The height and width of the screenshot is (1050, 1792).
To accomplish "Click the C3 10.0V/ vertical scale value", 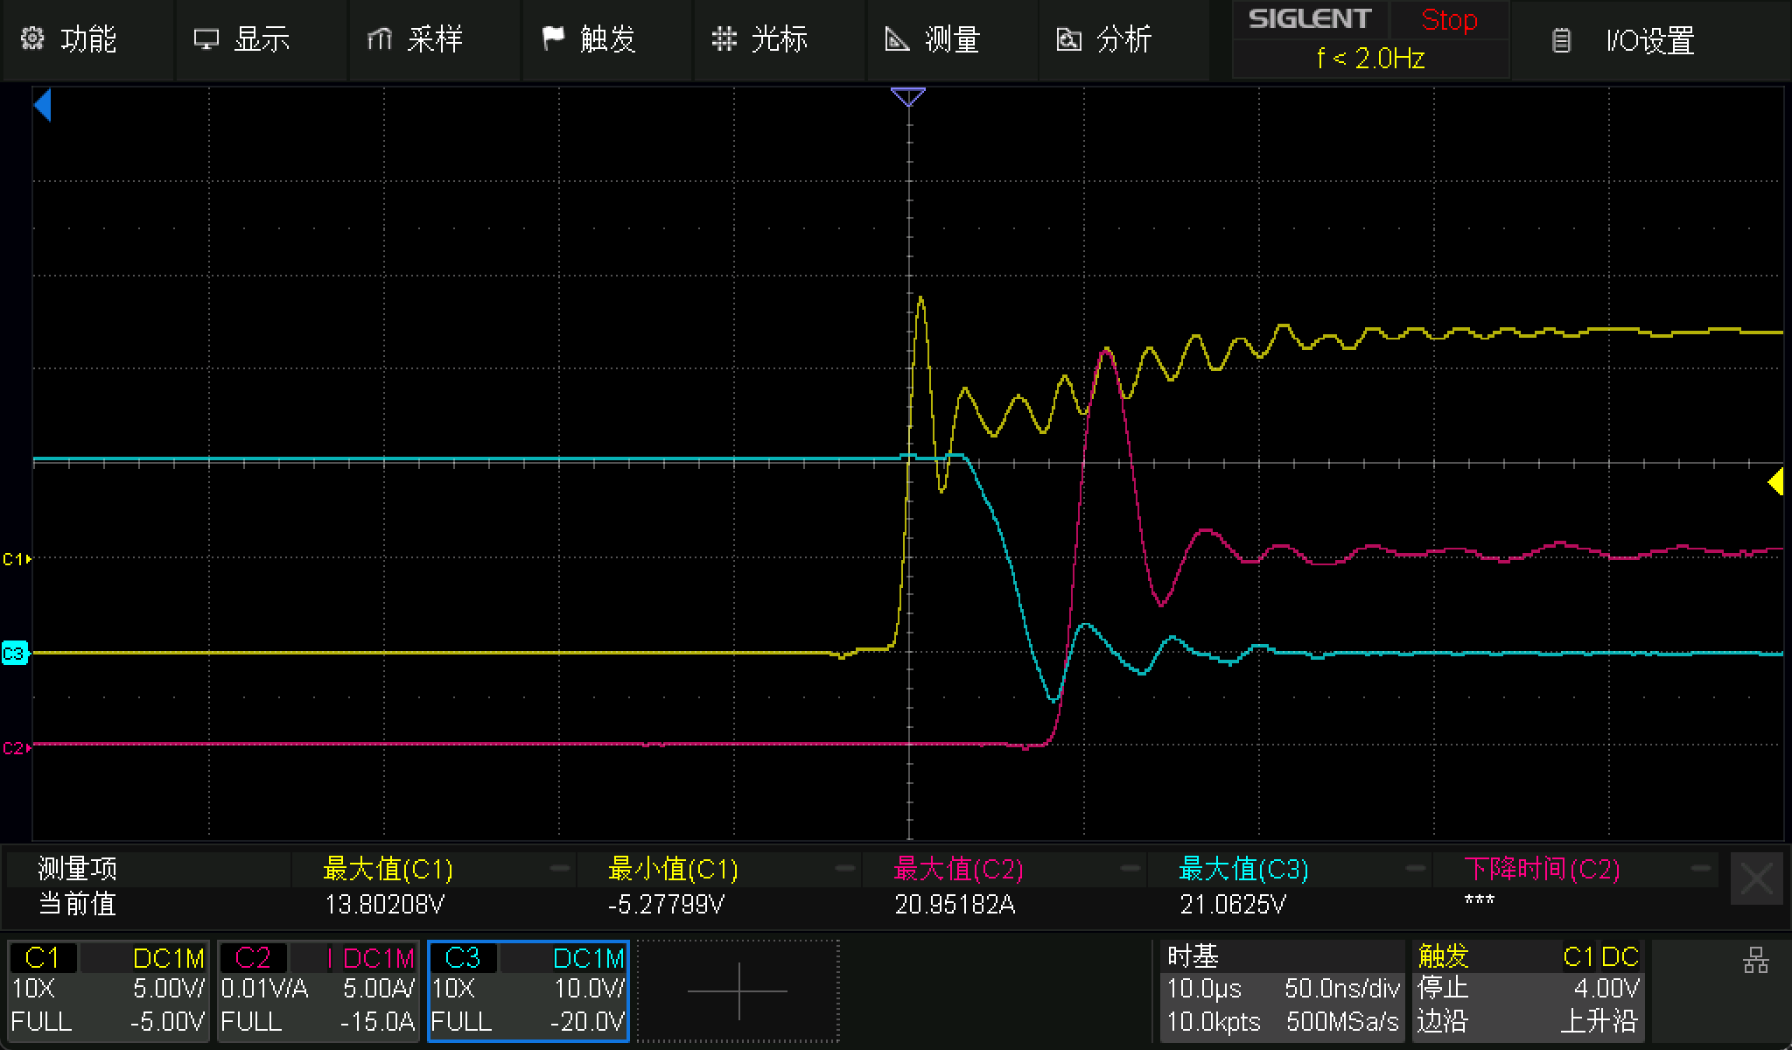I will point(590,989).
